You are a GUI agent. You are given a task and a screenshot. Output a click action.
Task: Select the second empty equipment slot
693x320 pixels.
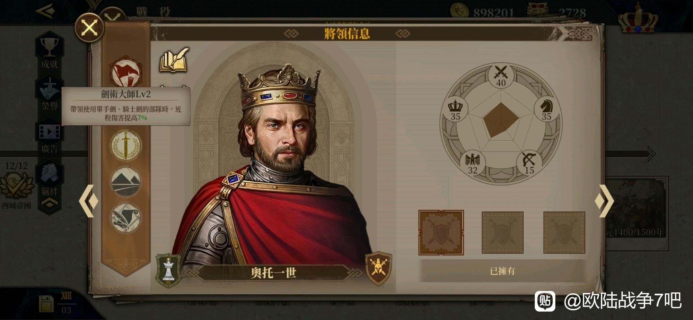tap(502, 233)
